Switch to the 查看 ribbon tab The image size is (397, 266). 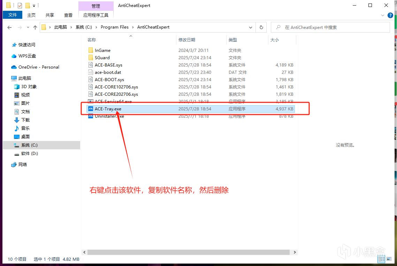point(68,15)
